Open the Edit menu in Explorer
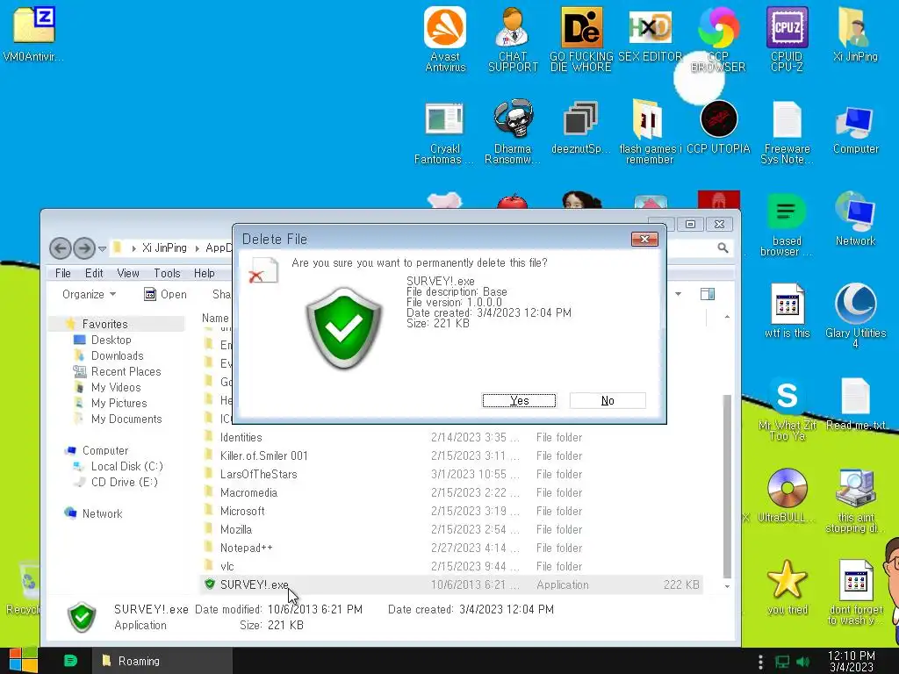 pyautogui.click(x=94, y=273)
